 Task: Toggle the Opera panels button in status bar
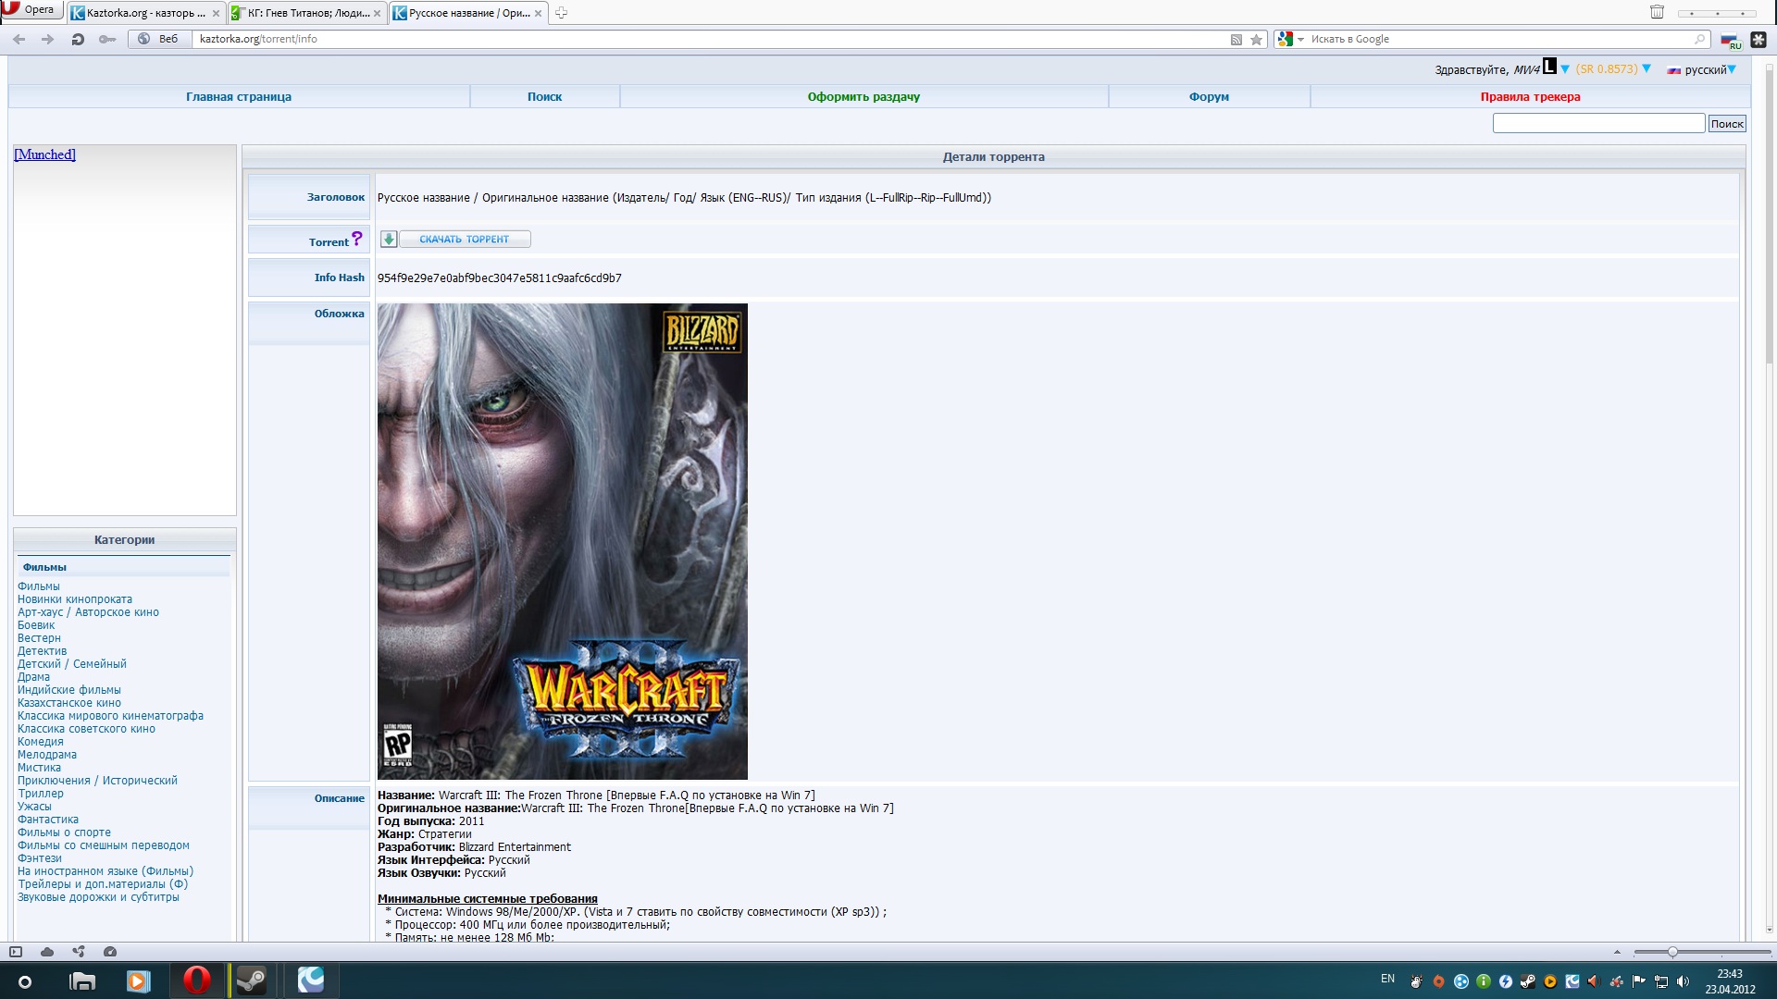16,952
